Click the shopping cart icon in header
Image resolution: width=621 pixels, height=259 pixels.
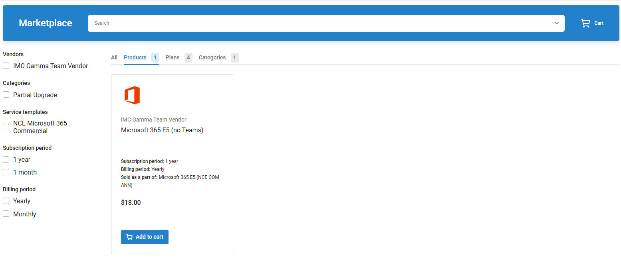tap(585, 23)
